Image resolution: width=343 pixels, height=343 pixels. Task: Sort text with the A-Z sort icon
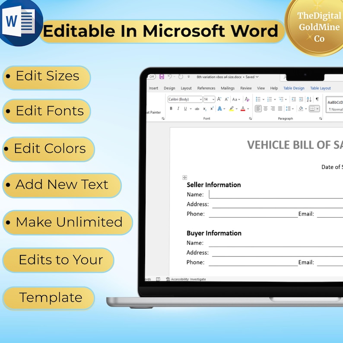pyautogui.click(x=309, y=99)
